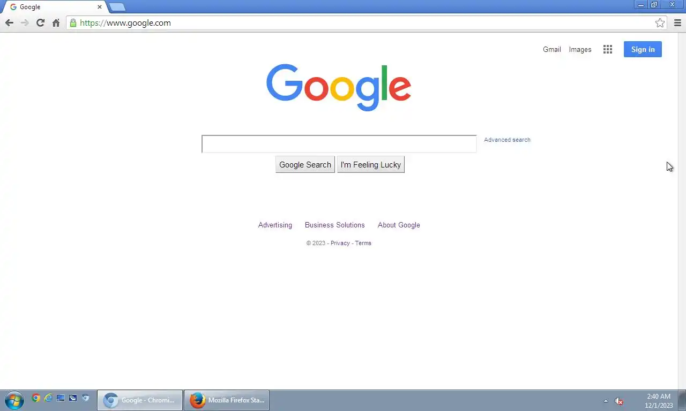Select the Google tab
The image size is (686, 411).
coord(54,7)
